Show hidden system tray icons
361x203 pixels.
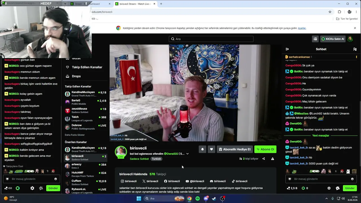pyautogui.click(x=327, y=198)
